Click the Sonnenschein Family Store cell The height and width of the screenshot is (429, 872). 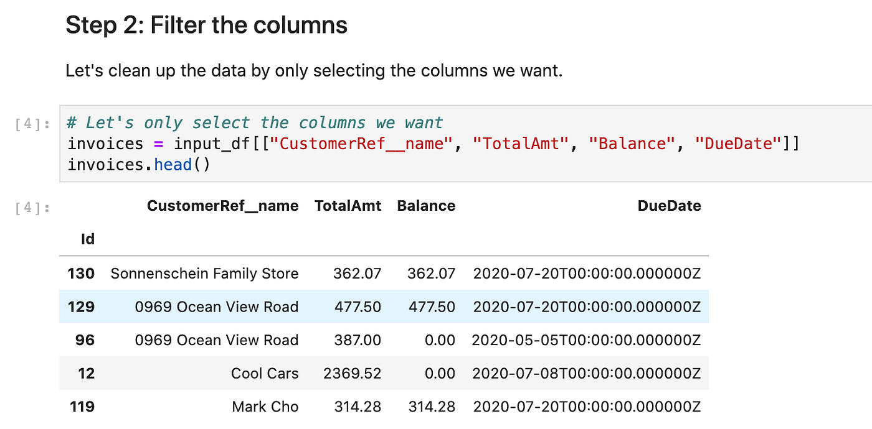[x=204, y=273]
